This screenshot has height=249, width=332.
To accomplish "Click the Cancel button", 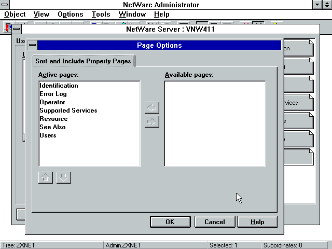I will point(215,222).
